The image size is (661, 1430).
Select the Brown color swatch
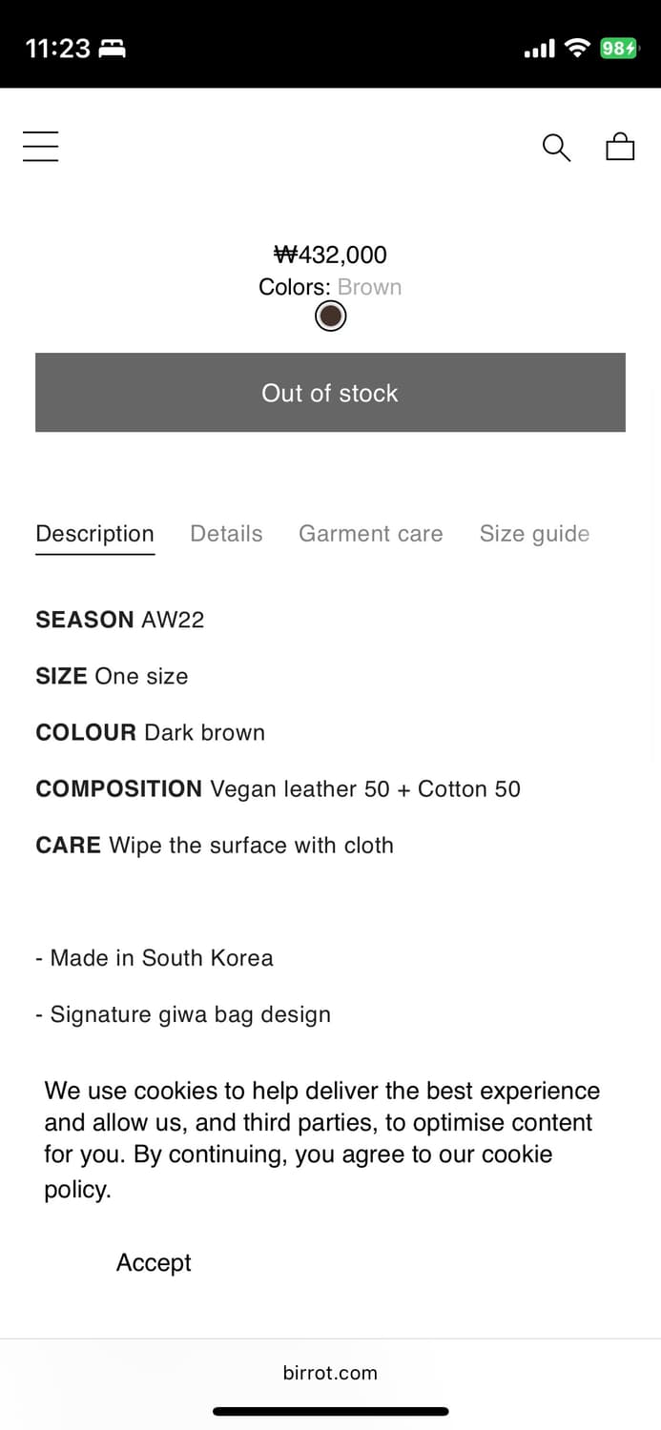point(330,317)
